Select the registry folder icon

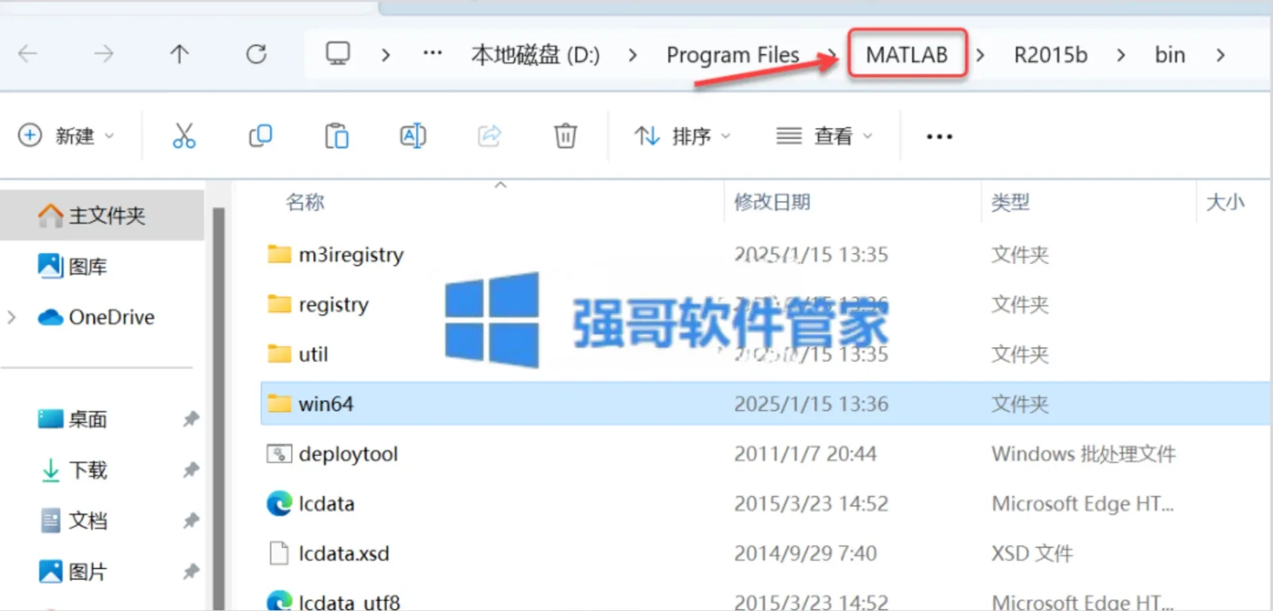pyautogui.click(x=279, y=304)
